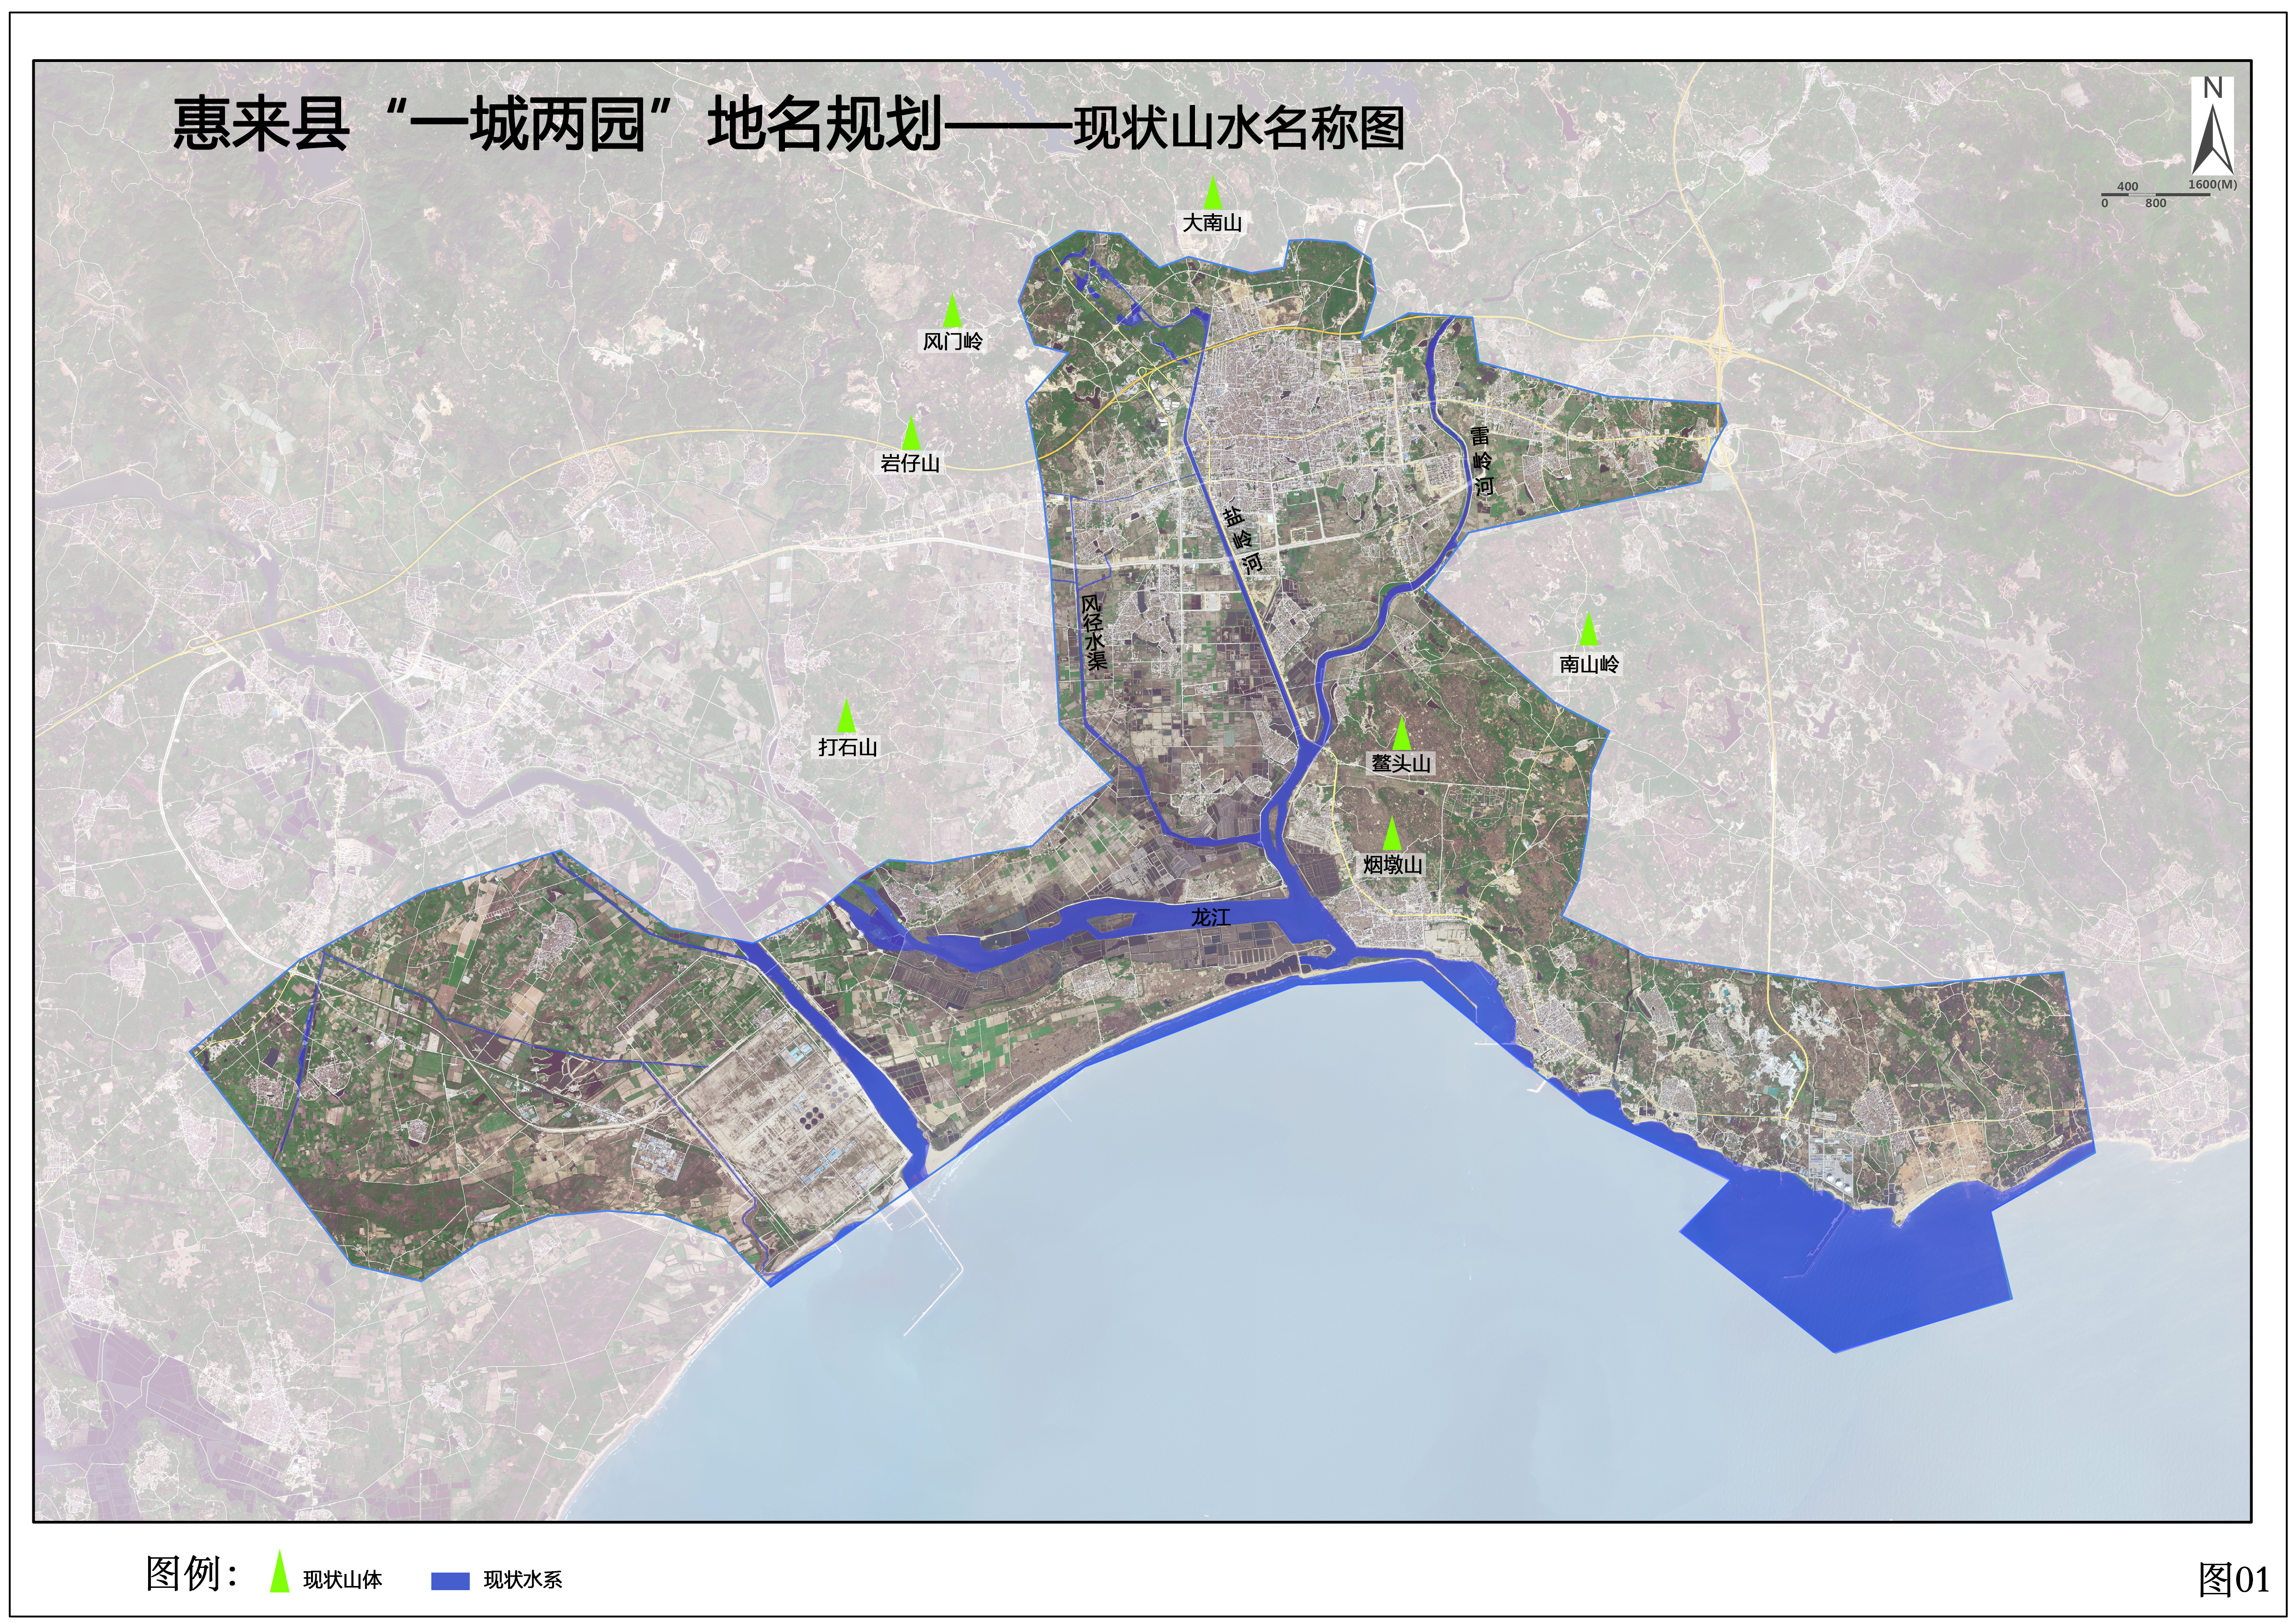Click the green triangle in the legend
The image size is (2296, 1623).
tap(280, 1571)
